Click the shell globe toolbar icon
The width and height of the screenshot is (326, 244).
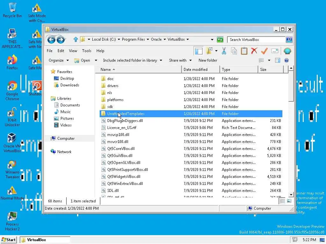[287, 51]
